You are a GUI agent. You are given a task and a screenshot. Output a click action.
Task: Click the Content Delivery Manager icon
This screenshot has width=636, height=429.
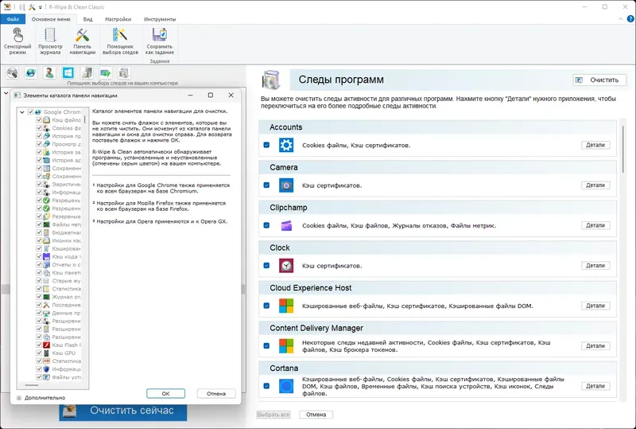(x=286, y=346)
